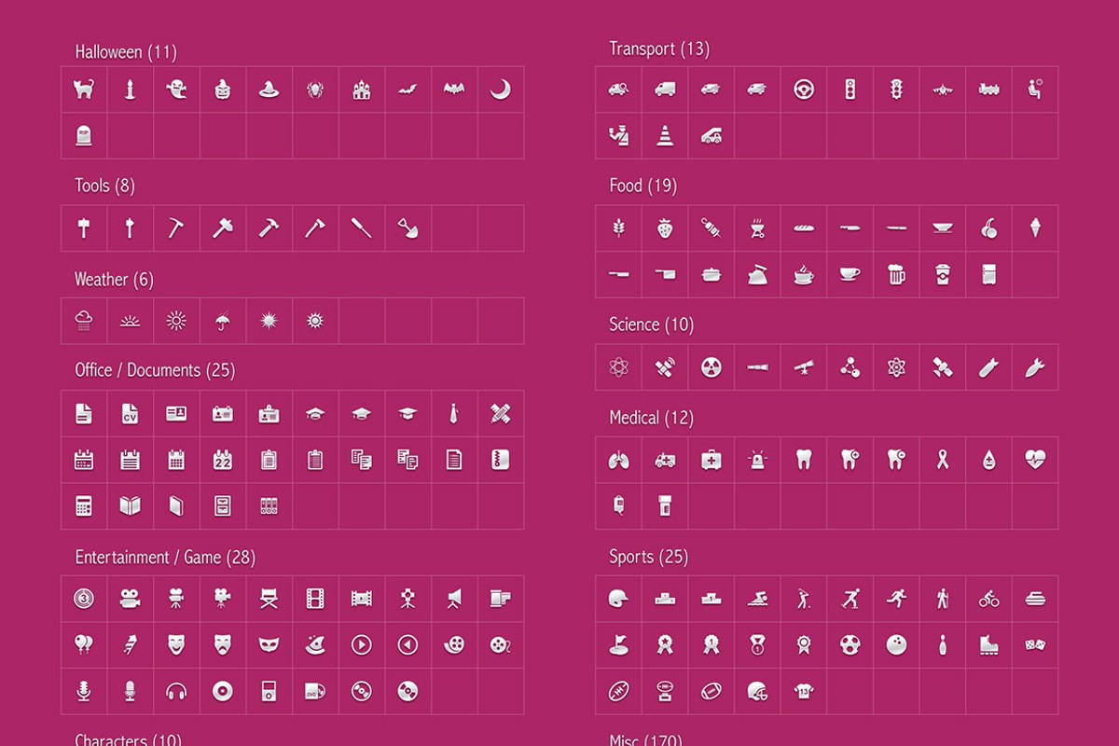Choose the wheat icon in Food
Image resolution: width=1119 pixels, height=746 pixels.
(x=618, y=228)
